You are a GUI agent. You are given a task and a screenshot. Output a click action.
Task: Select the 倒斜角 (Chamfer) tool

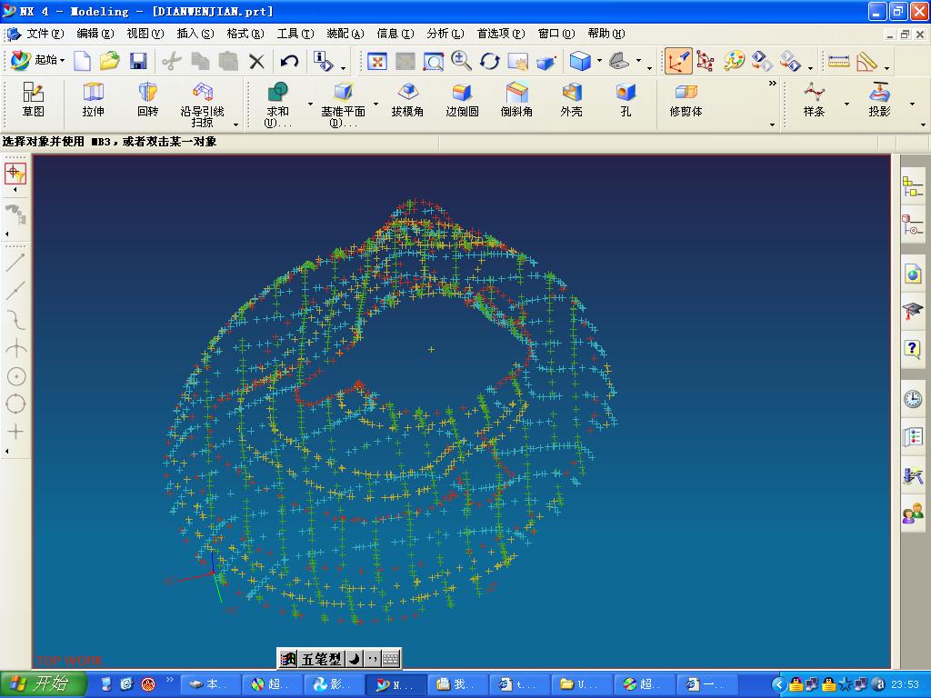(x=516, y=100)
